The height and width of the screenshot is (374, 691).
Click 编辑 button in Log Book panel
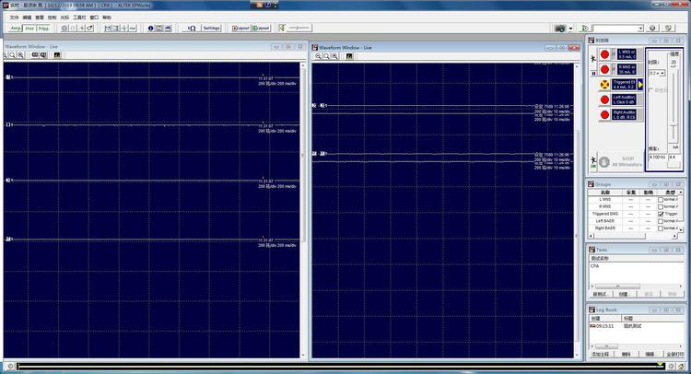pyautogui.click(x=650, y=354)
